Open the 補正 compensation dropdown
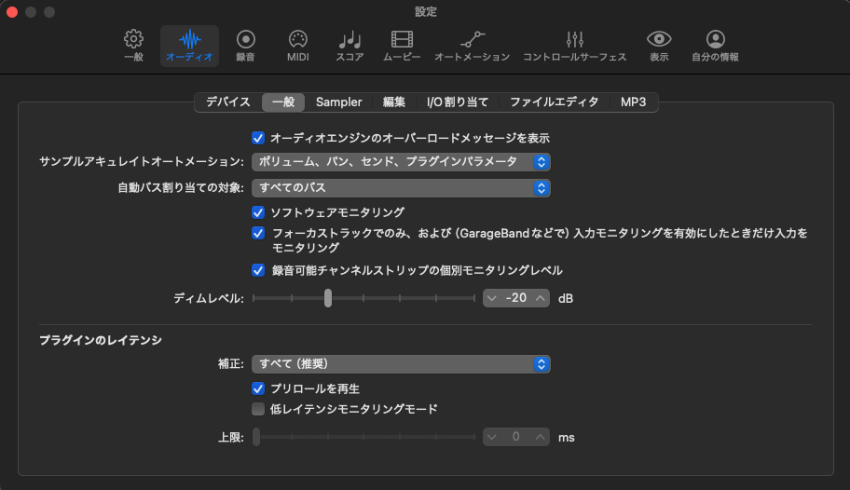 401,363
